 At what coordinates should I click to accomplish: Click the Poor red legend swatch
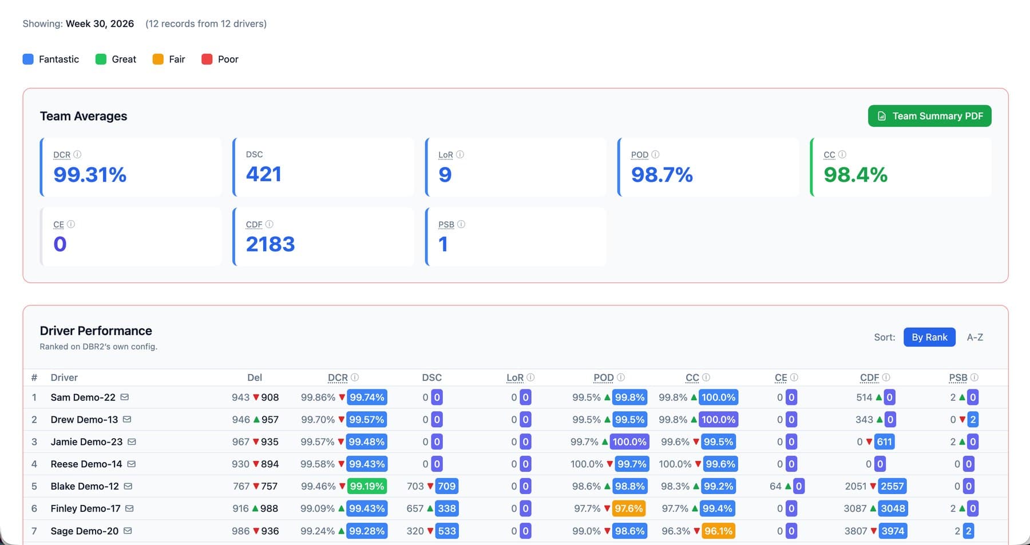207,59
